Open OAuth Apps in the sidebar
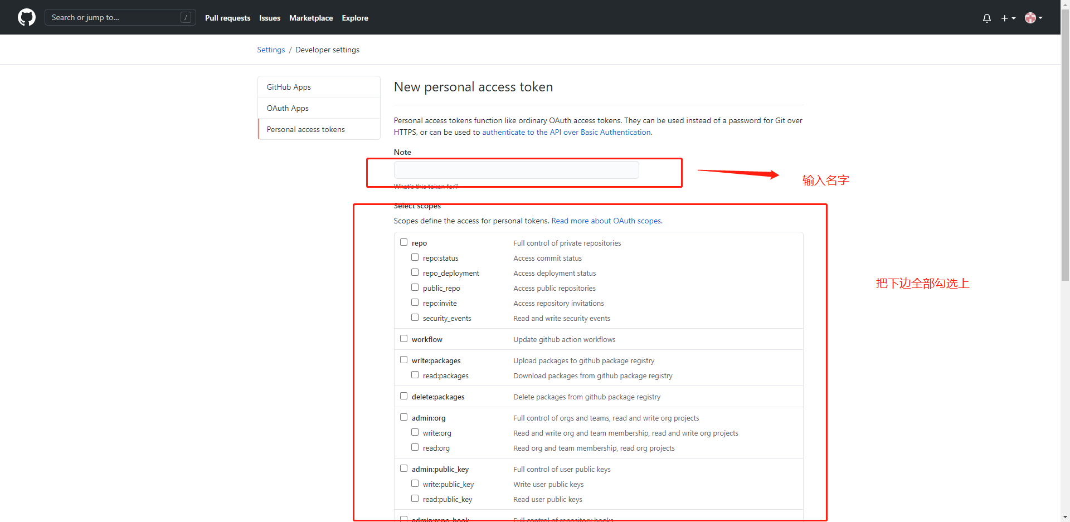 [288, 108]
